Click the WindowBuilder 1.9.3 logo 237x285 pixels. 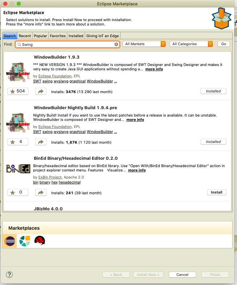18,72
